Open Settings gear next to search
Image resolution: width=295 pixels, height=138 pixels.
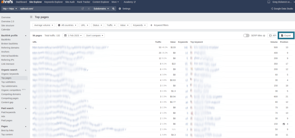(x=124, y=8)
